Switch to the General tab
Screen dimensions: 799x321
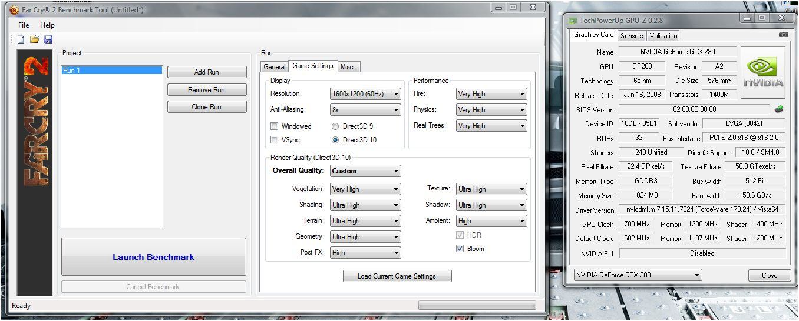(275, 67)
